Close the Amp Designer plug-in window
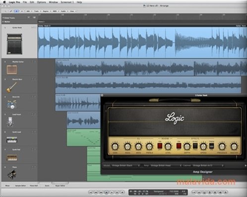 point(102,95)
